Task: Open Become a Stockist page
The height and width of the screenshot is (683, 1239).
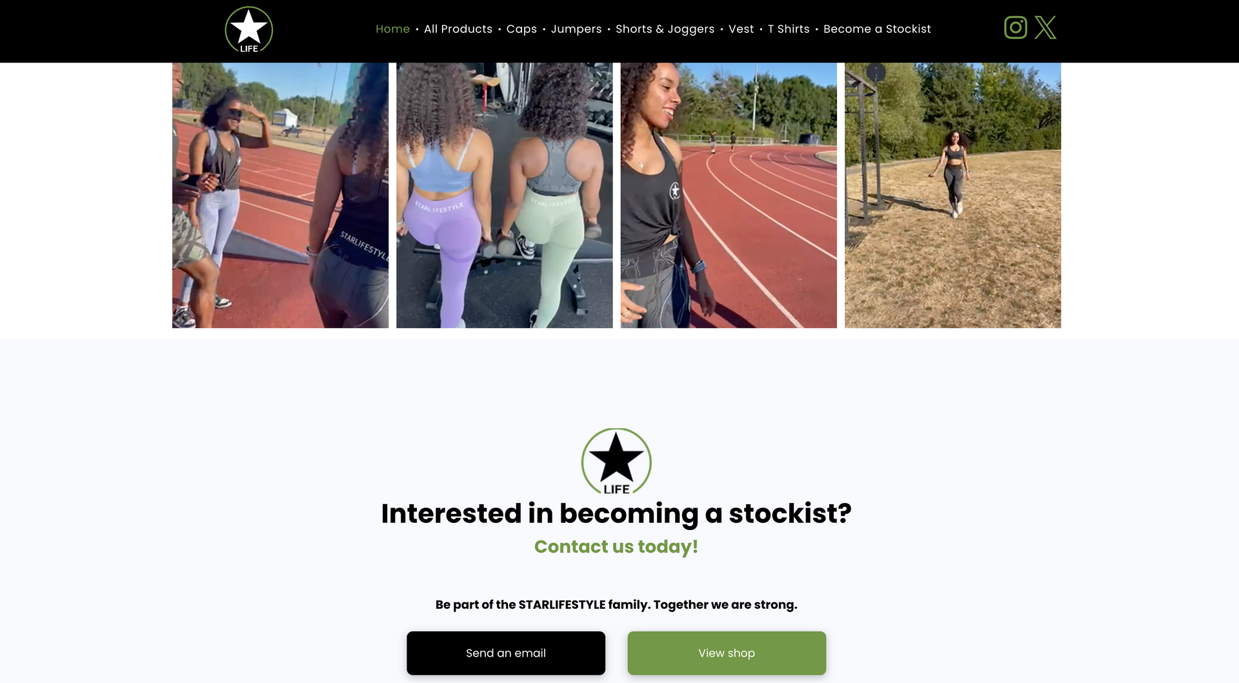Action: click(x=877, y=29)
